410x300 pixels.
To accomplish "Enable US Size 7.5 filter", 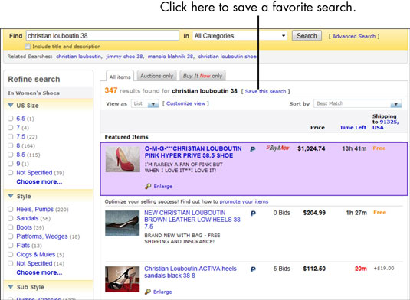I will click(x=11, y=136).
